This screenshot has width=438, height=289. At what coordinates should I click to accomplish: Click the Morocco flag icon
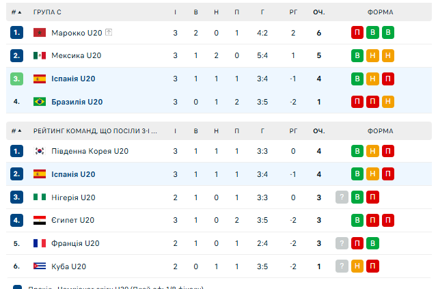tap(40, 33)
